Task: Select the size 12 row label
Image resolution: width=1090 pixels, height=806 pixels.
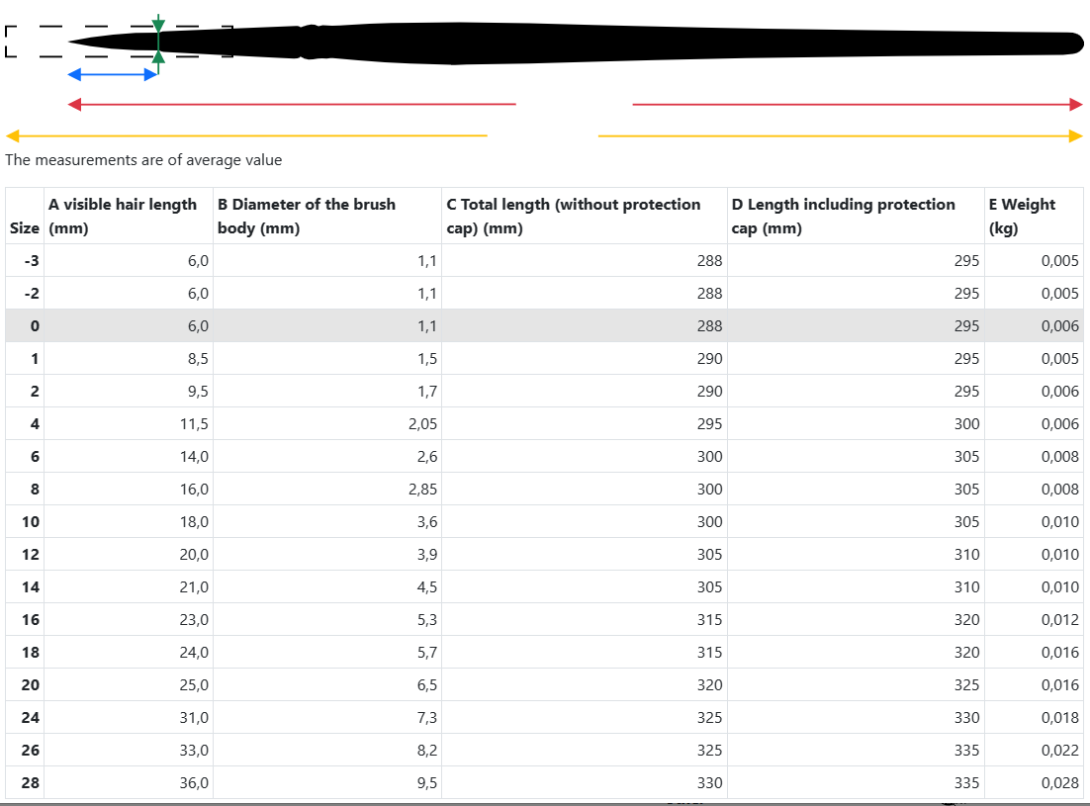Action: (x=31, y=555)
